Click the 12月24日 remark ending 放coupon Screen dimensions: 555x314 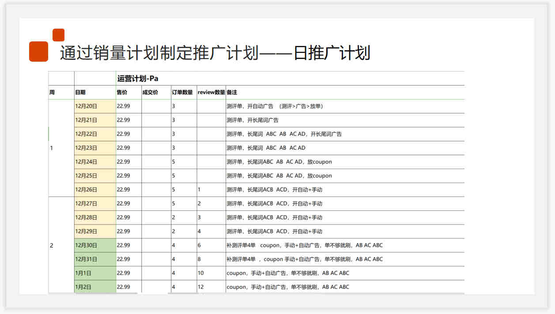click(279, 162)
